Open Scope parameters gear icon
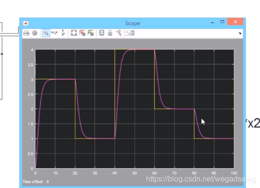The width and height of the screenshot is (260, 188). [35, 33]
